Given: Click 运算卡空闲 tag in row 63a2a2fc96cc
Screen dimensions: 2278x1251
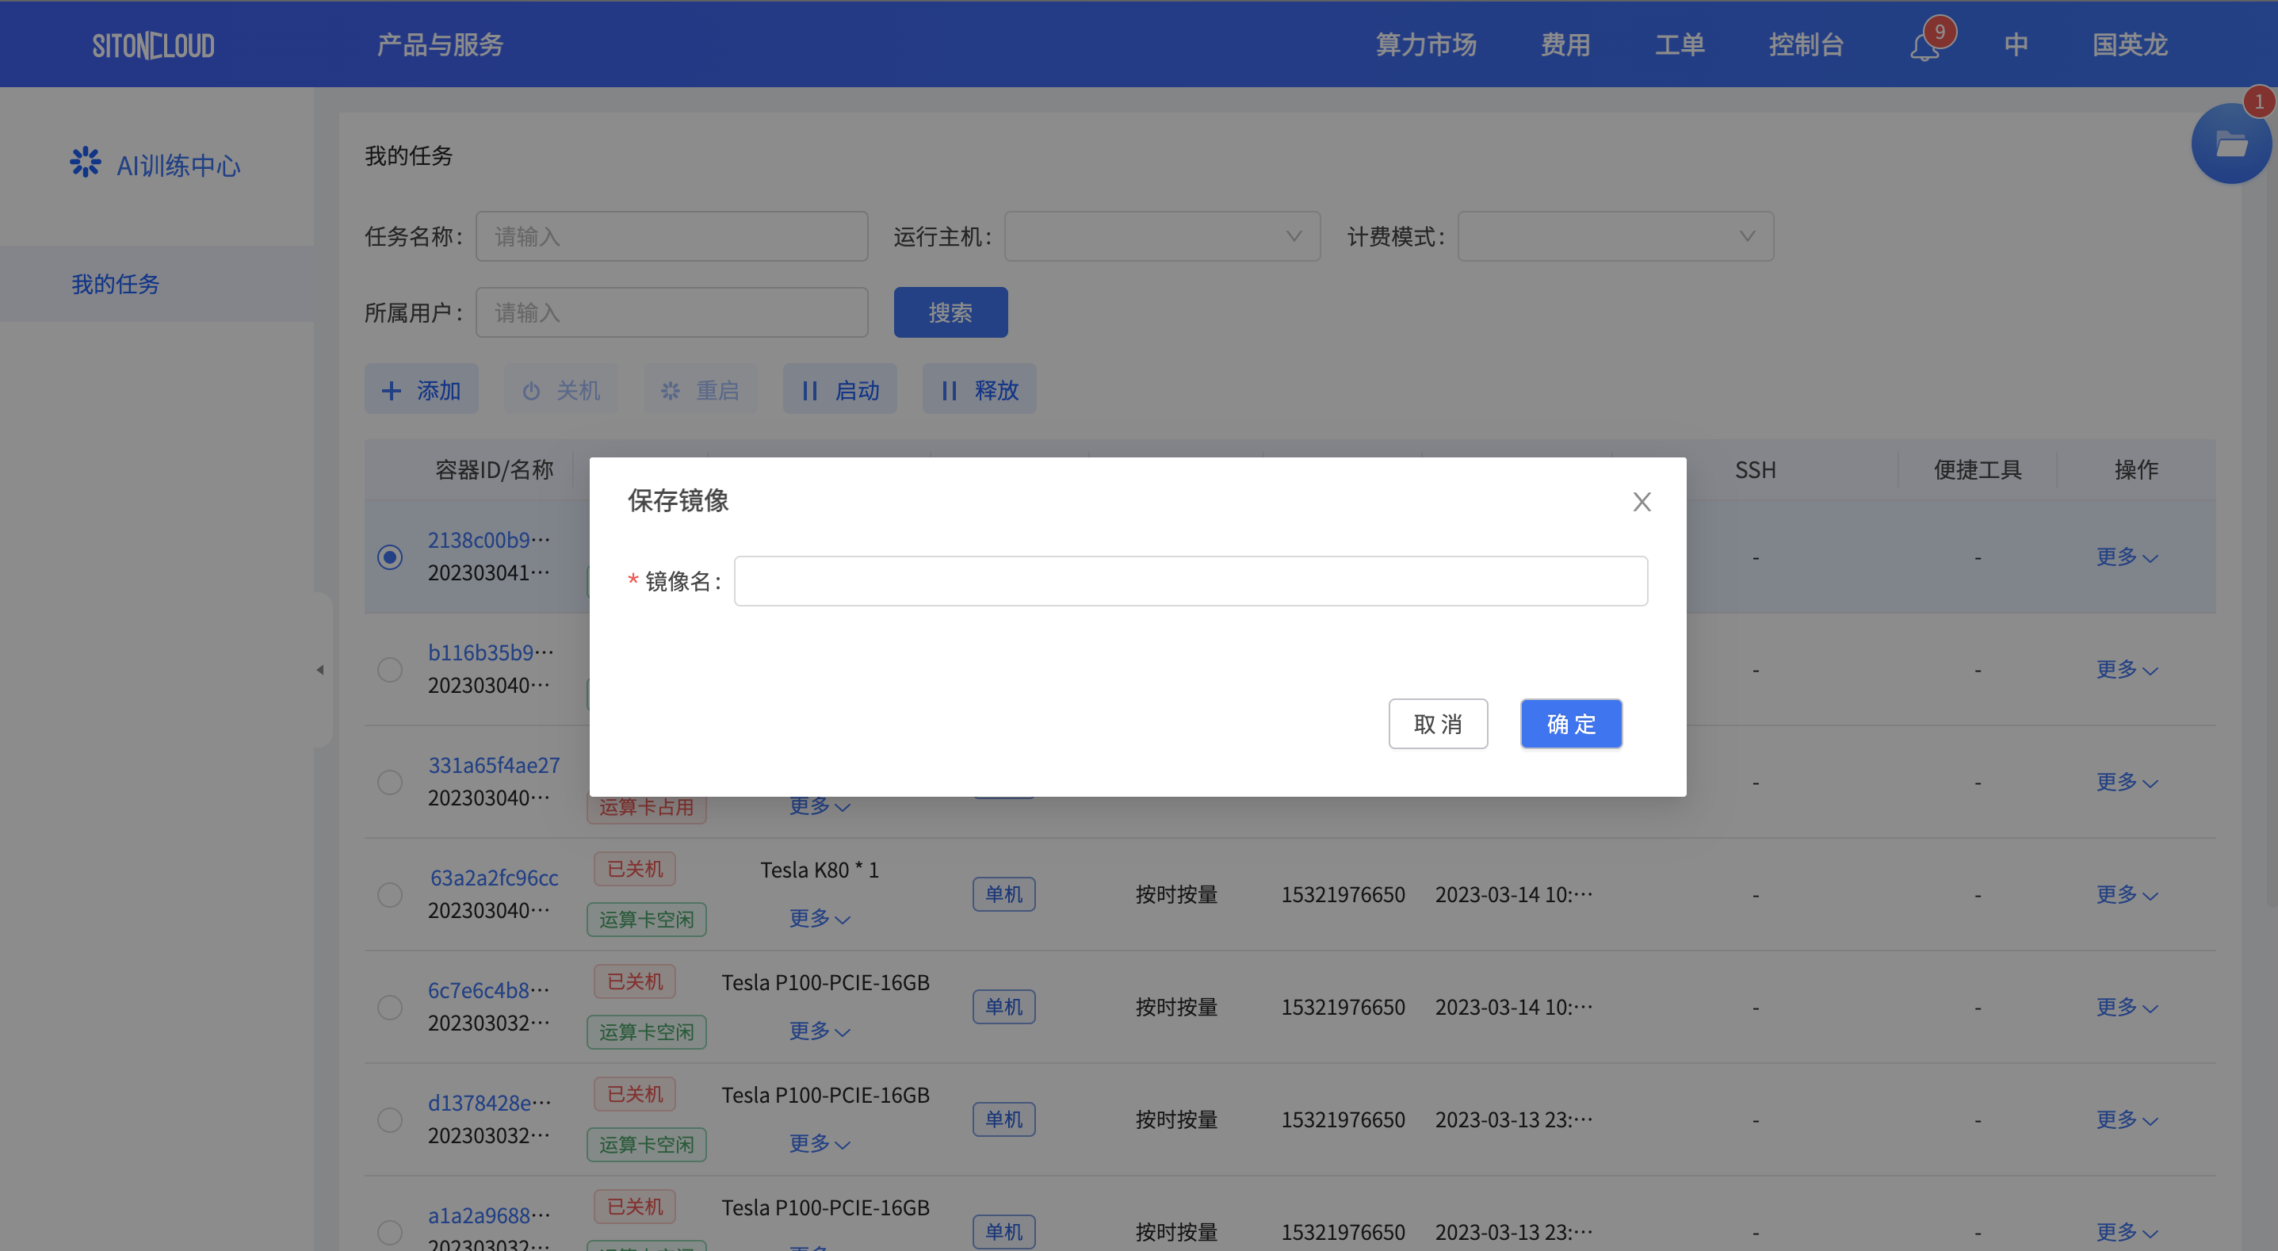Looking at the screenshot, I should pyautogui.click(x=647, y=920).
